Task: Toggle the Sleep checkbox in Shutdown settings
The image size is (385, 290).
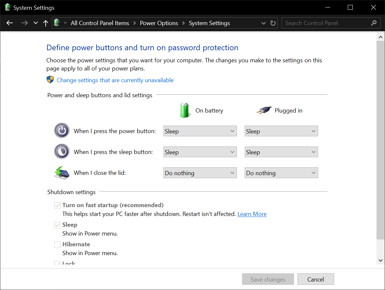Action: (x=57, y=225)
